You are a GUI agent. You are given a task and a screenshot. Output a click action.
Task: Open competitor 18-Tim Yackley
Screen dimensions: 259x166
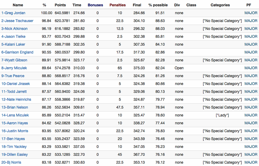(14, 147)
